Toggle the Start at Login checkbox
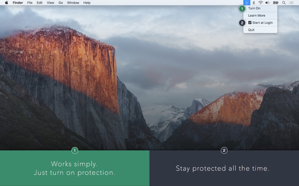This screenshot has width=299, height=186. [x=250, y=23]
